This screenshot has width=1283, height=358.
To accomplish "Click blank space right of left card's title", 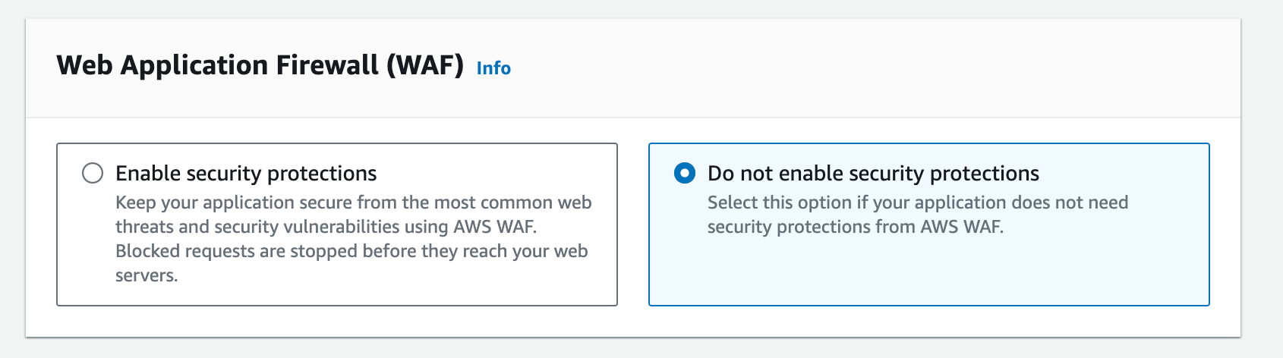I will [493, 174].
